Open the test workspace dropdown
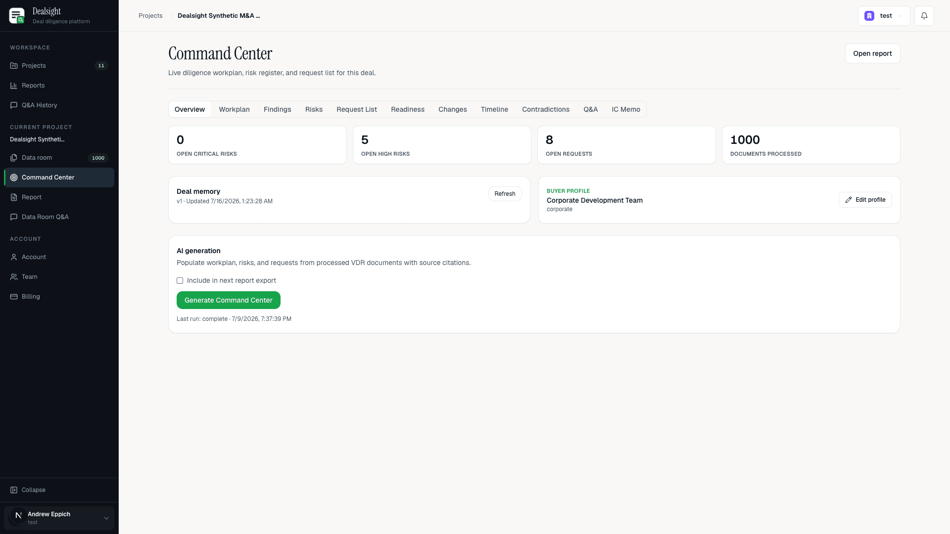The image size is (950, 534). point(884,16)
